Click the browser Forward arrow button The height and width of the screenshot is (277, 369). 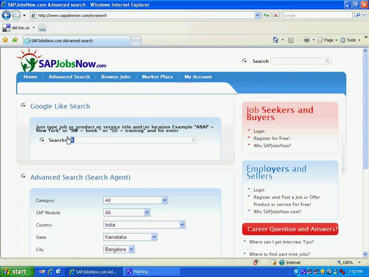pyautogui.click(x=16, y=15)
